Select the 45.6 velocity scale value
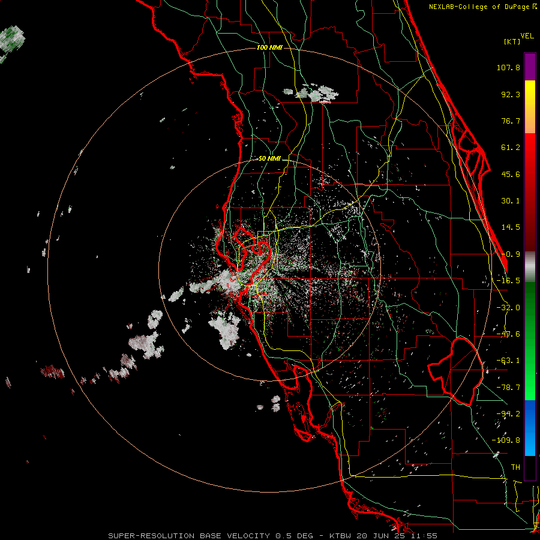The image size is (540, 540). [x=511, y=174]
